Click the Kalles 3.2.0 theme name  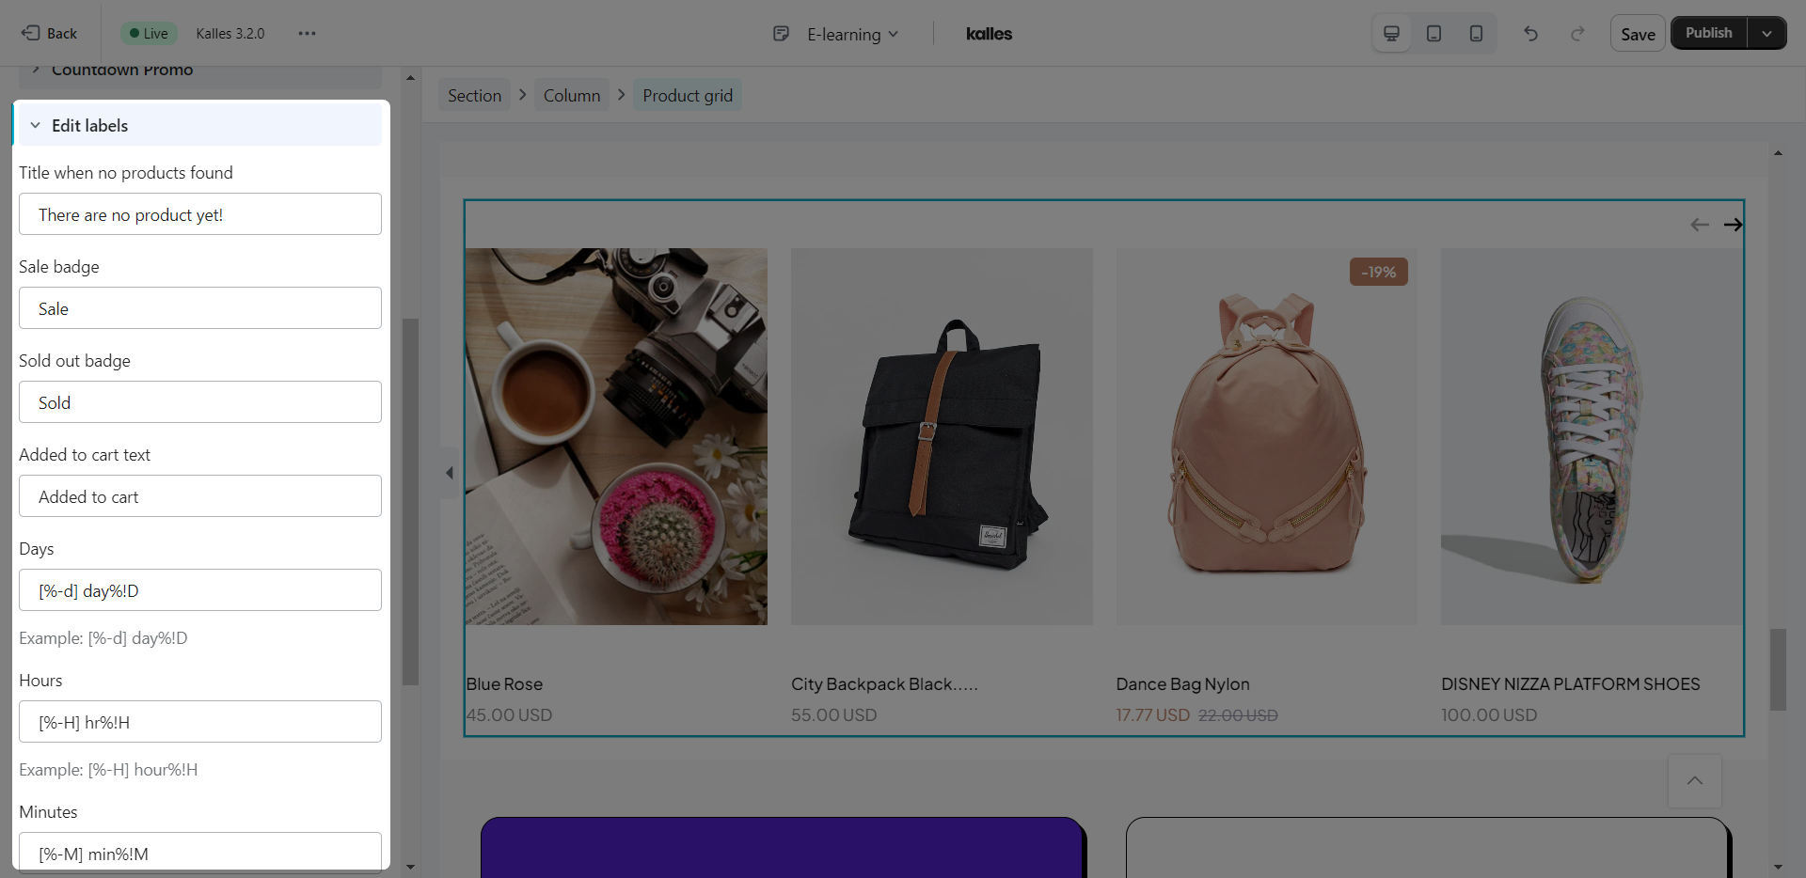tap(230, 34)
